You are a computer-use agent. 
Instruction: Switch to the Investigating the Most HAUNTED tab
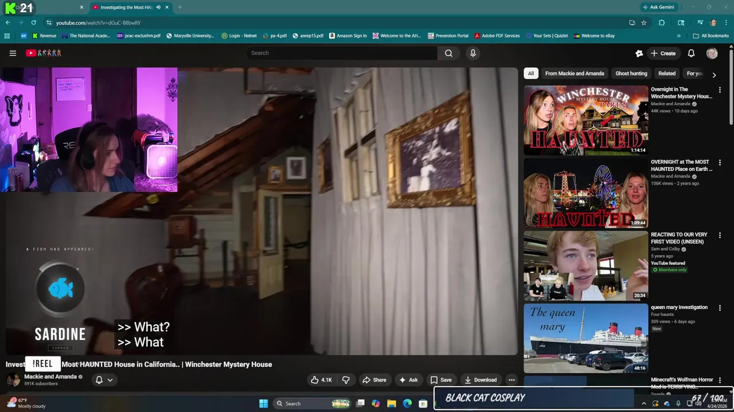tap(125, 7)
